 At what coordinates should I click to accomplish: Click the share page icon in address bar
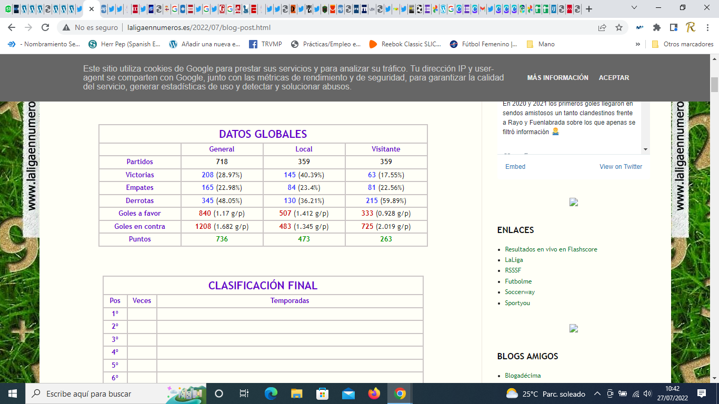(x=602, y=27)
